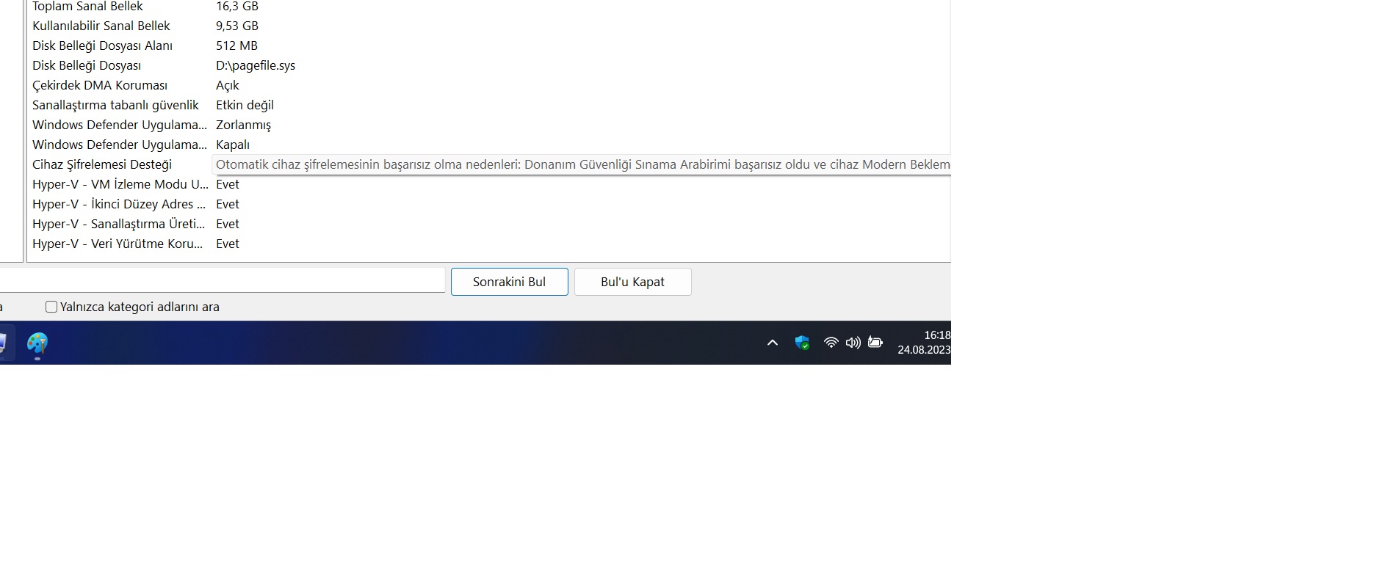The width and height of the screenshot is (1380, 587).
Task: Focus the search text field beside Sonrakini Bul
Action: point(222,280)
